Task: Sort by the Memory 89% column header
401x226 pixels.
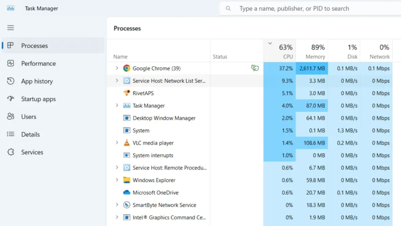Action: click(x=312, y=51)
